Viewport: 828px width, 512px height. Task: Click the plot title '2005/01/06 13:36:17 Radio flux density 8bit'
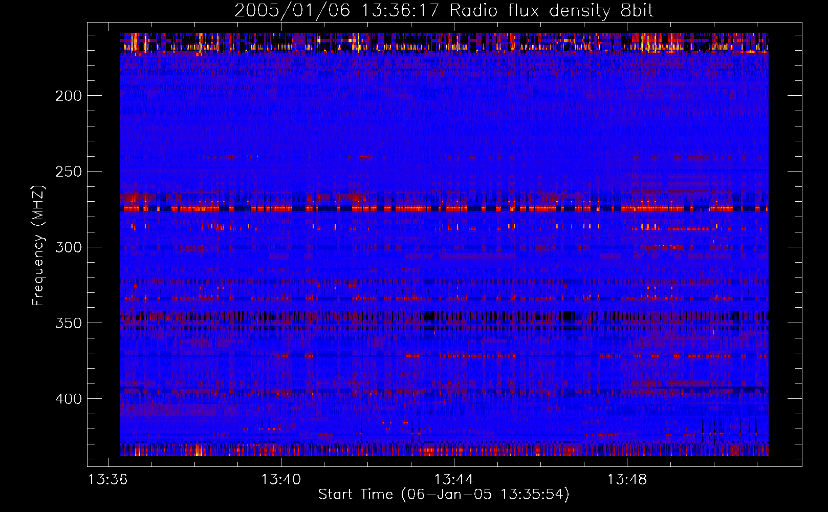click(x=444, y=10)
